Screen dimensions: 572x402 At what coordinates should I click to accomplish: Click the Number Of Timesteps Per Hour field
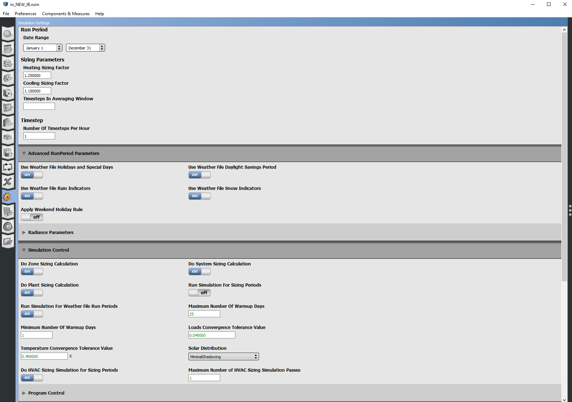(x=39, y=136)
